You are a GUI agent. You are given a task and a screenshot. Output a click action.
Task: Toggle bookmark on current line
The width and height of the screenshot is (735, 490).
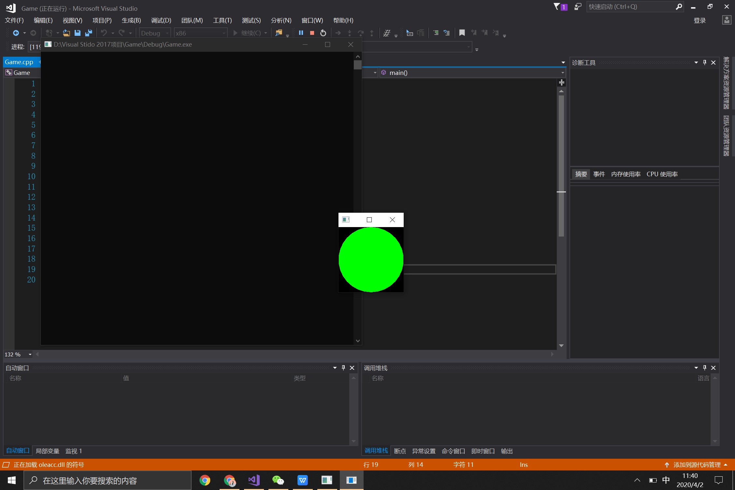point(462,33)
